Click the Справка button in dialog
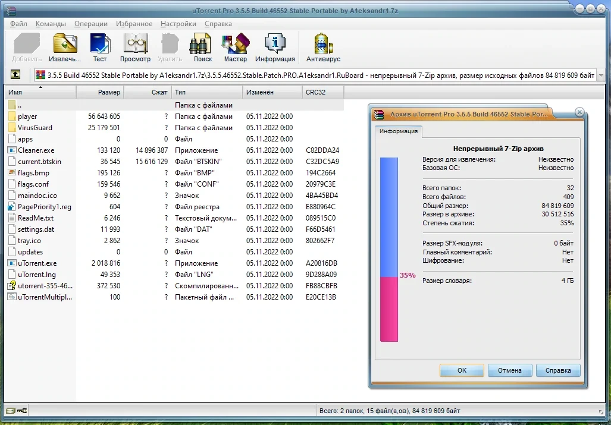This screenshot has width=611, height=425. (558, 370)
